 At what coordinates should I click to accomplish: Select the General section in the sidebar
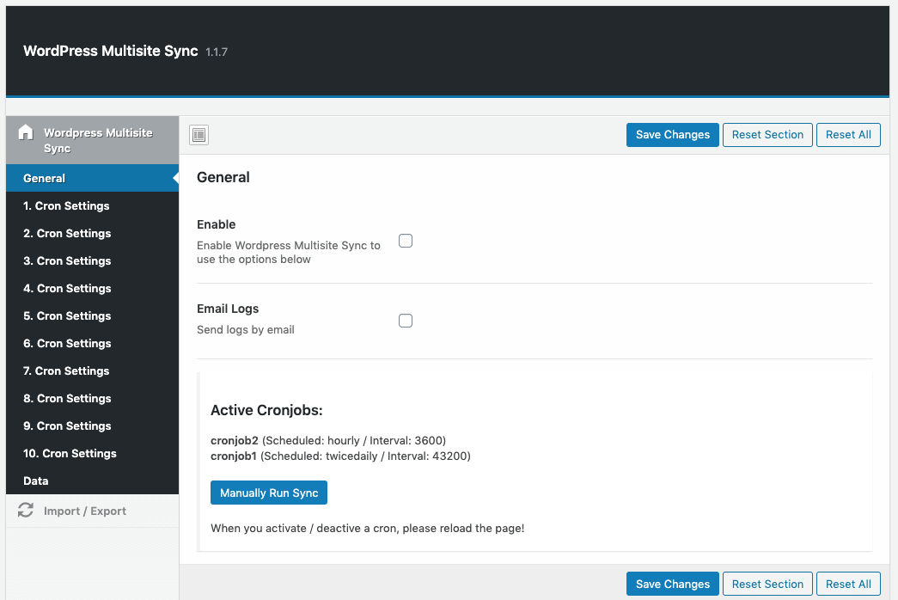point(43,178)
